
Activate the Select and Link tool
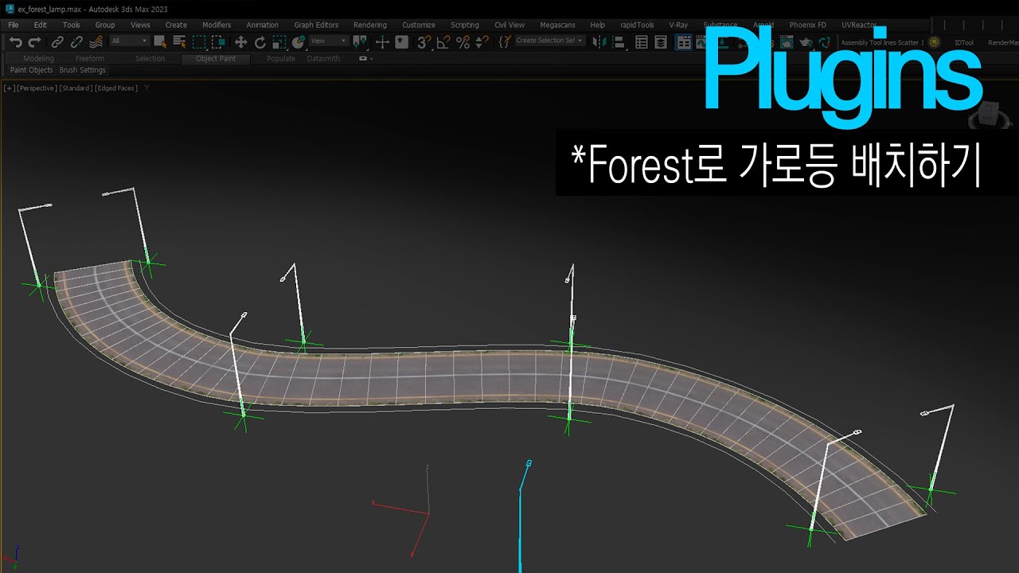[x=57, y=41]
